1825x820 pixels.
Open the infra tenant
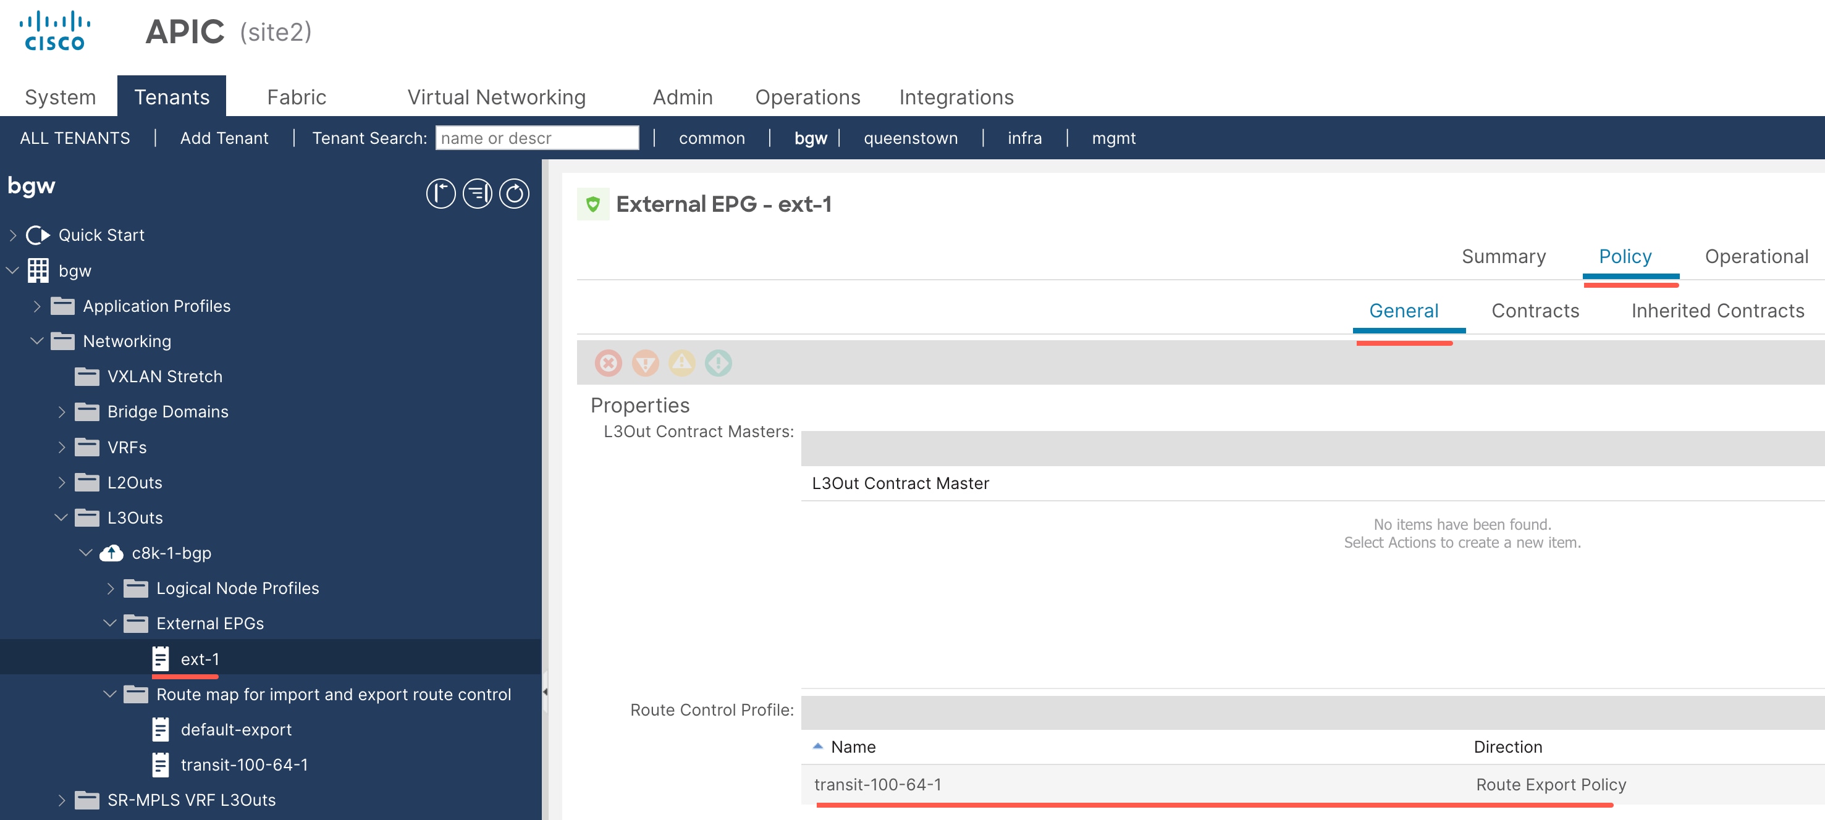pyautogui.click(x=1024, y=138)
